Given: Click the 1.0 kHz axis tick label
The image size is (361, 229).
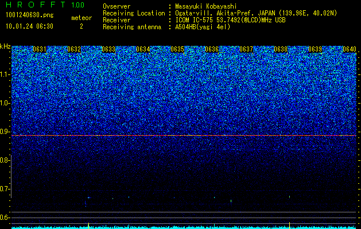Looking at the screenshot, I should point(5,103).
